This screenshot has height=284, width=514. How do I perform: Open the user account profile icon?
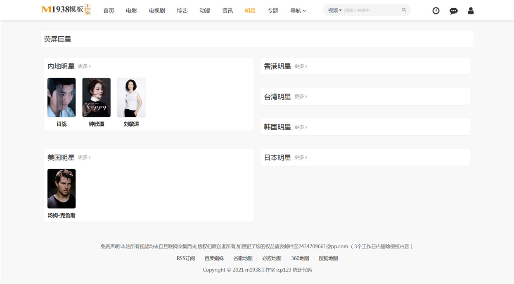[x=471, y=11]
